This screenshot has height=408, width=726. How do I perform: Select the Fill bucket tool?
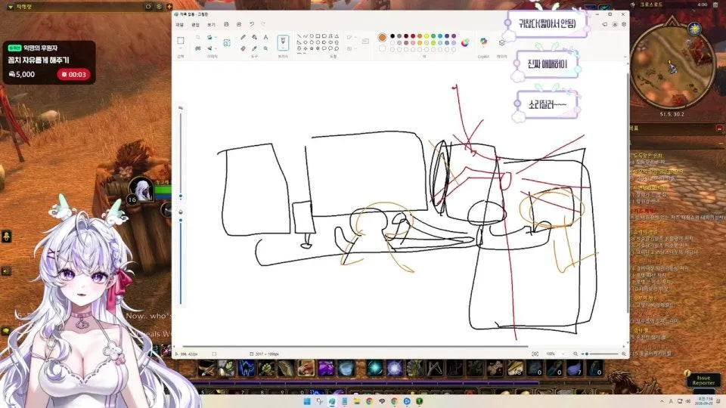[x=254, y=37]
